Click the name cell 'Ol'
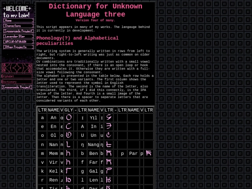 [54, 135]
